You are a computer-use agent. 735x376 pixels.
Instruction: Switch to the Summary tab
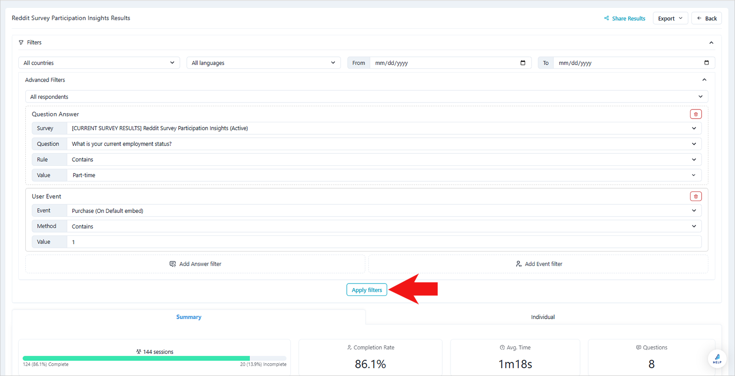tap(189, 317)
